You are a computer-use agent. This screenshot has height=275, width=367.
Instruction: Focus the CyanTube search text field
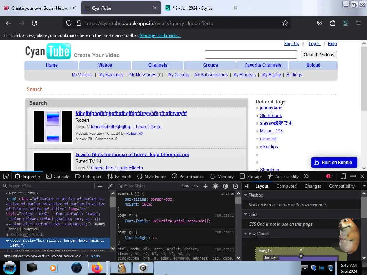click(251, 54)
